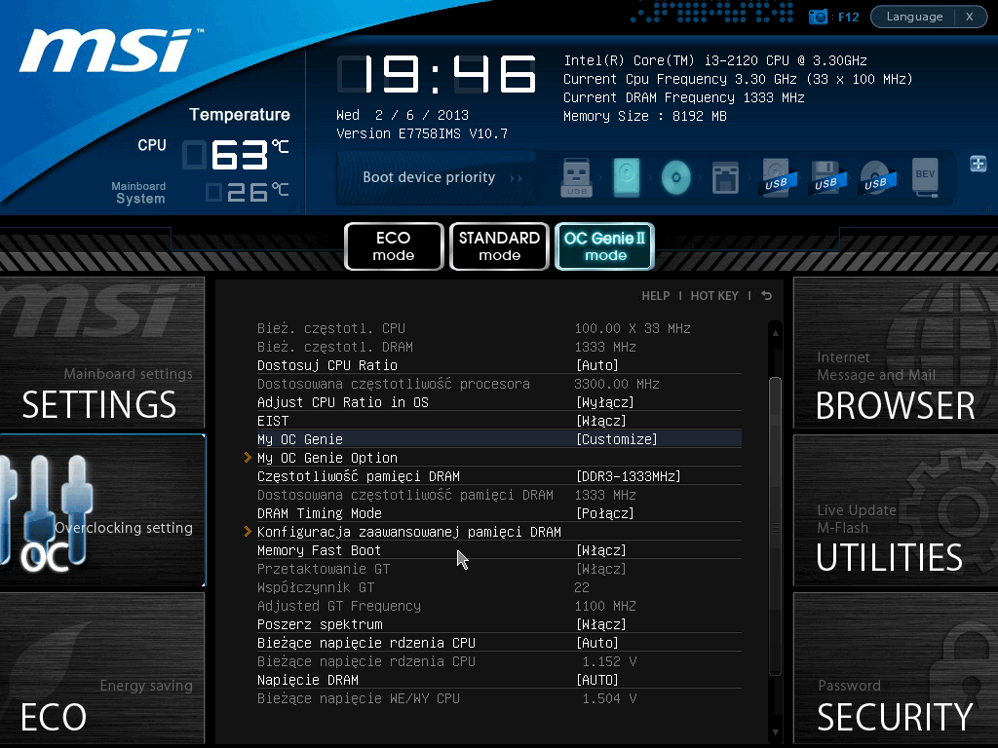Click the F12 screenshot camera icon
Screen dimensions: 998x748
coord(818,18)
